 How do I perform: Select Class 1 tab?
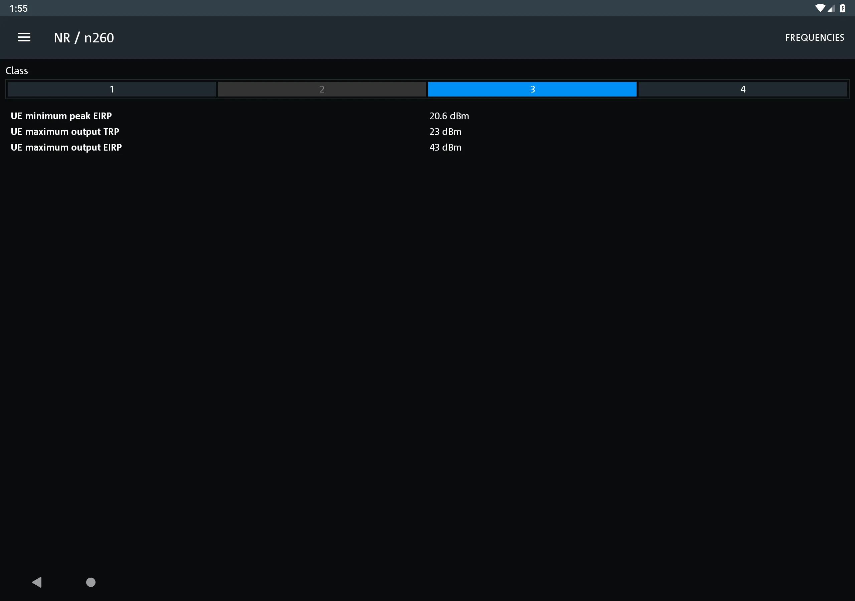coord(112,89)
